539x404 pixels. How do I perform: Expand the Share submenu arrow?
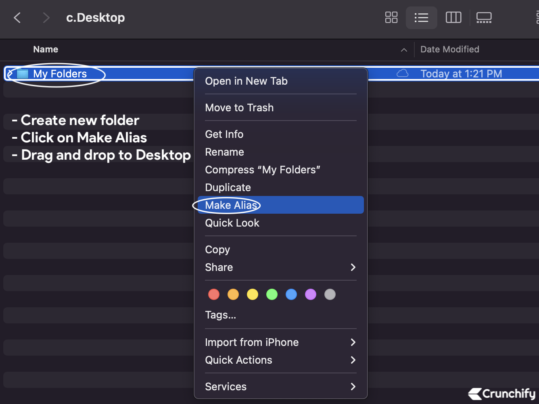[x=353, y=267]
